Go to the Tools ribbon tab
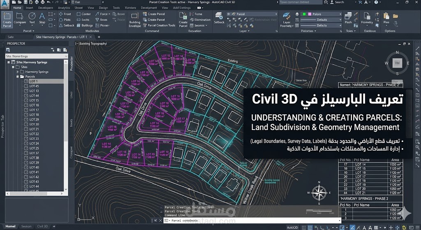This screenshot has height=230, width=421. 116,8
